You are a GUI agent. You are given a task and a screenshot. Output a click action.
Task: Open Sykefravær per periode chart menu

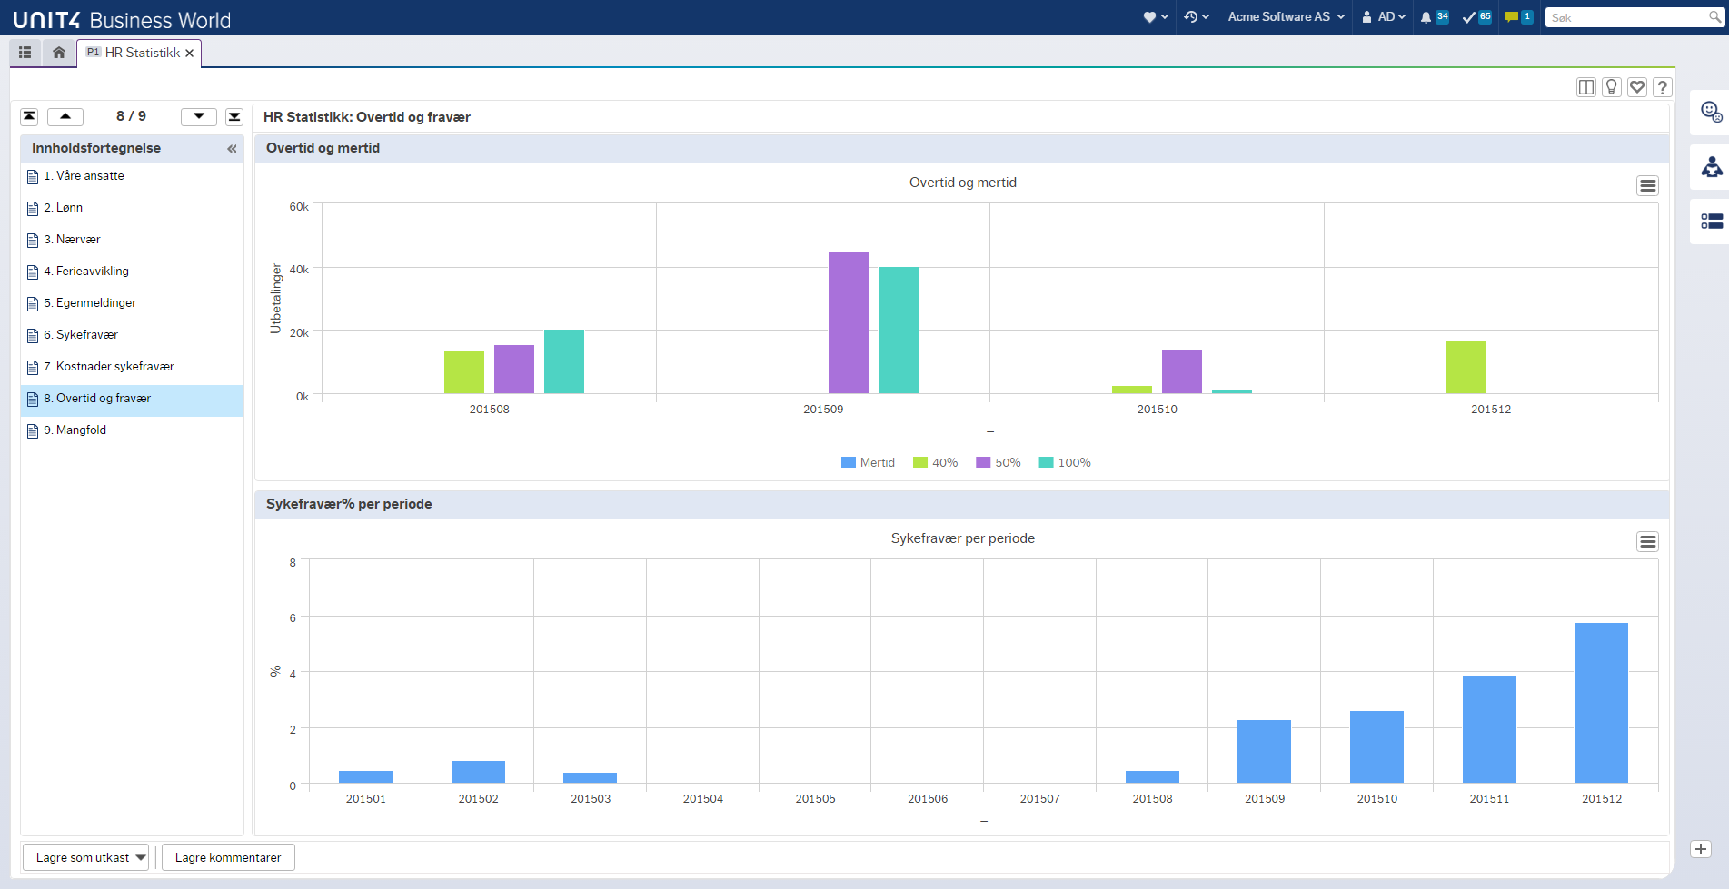pyautogui.click(x=1647, y=542)
